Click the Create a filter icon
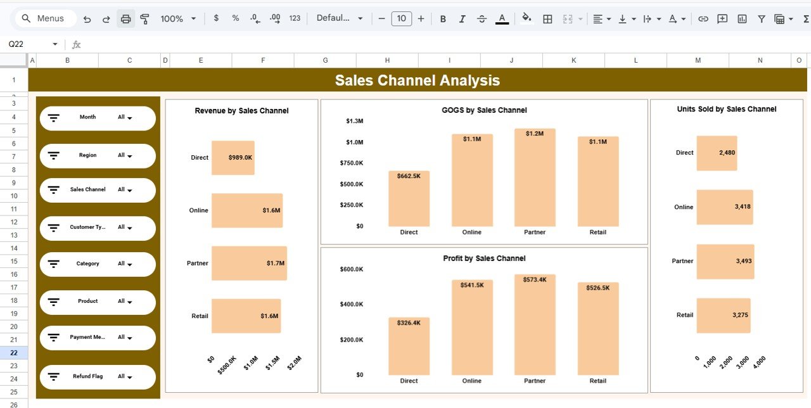Image resolution: width=811 pixels, height=408 pixels. click(761, 18)
